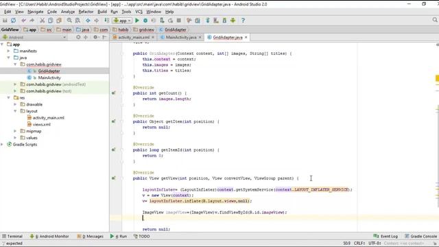Click the getCount override gutter icon

point(113,93)
